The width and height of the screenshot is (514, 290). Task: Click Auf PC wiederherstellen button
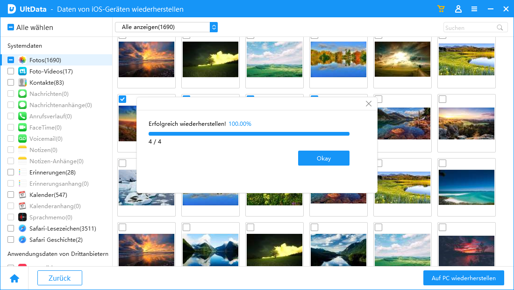click(x=464, y=278)
